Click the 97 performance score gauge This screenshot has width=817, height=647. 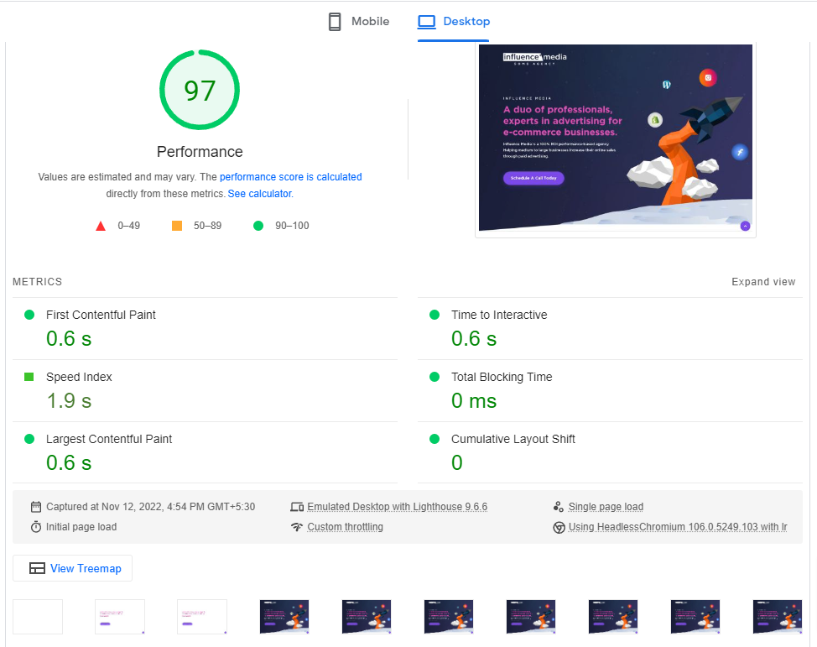coord(200,91)
